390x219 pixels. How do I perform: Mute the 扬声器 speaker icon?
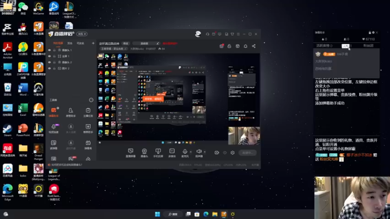[199, 151]
